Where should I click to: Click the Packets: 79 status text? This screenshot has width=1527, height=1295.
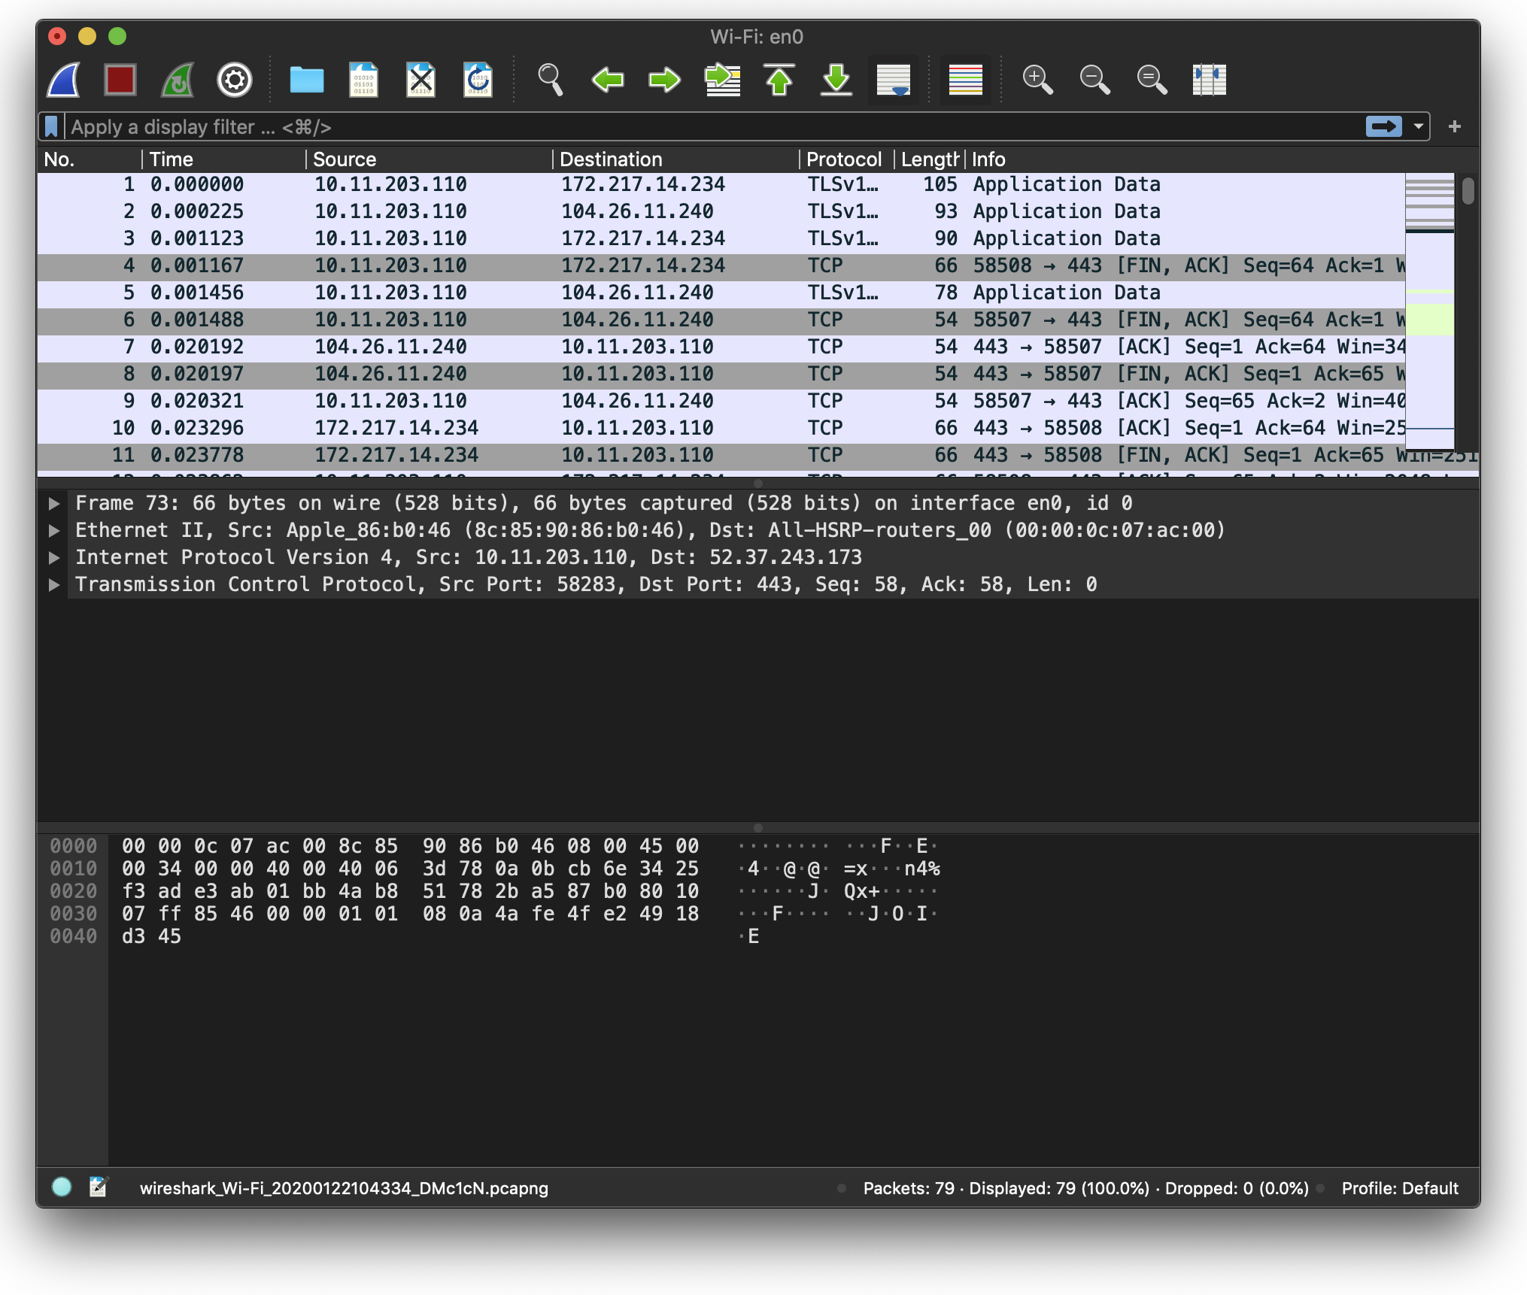[909, 1188]
